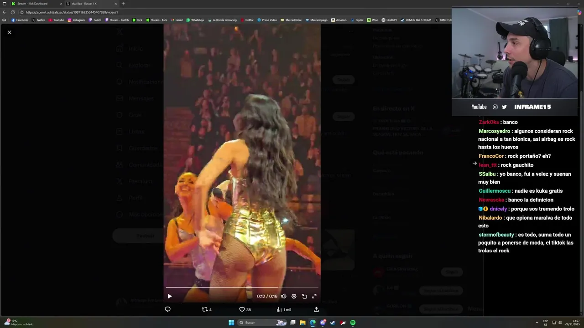Open Discord from taskbar
This screenshot has height=328, width=584.
coord(323,323)
